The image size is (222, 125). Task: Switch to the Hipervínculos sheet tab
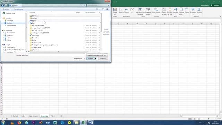tap(33, 116)
